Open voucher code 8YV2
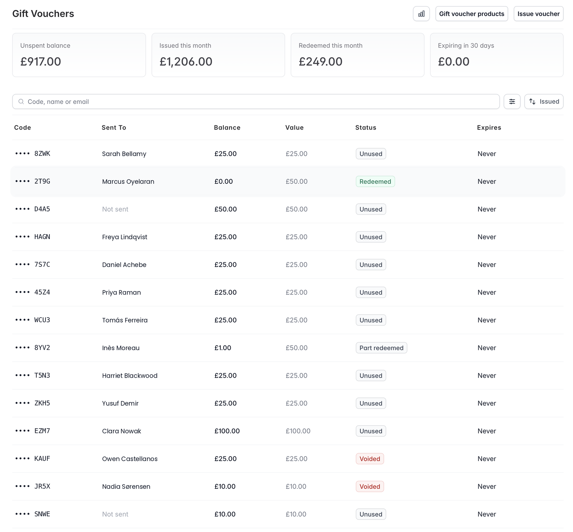 point(33,348)
